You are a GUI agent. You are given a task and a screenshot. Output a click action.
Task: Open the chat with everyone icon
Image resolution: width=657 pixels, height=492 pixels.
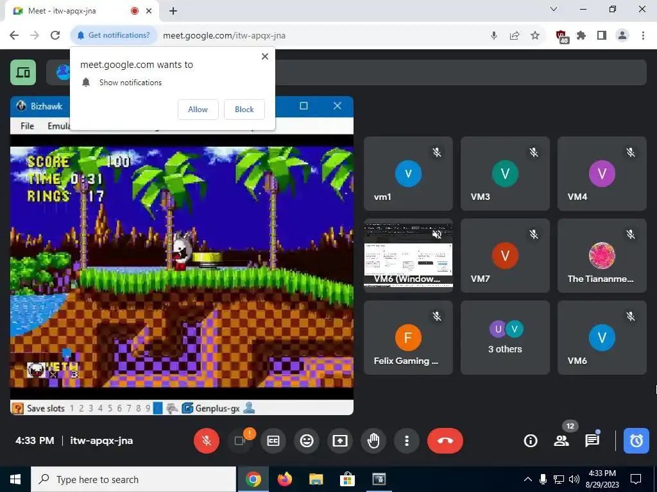592,441
